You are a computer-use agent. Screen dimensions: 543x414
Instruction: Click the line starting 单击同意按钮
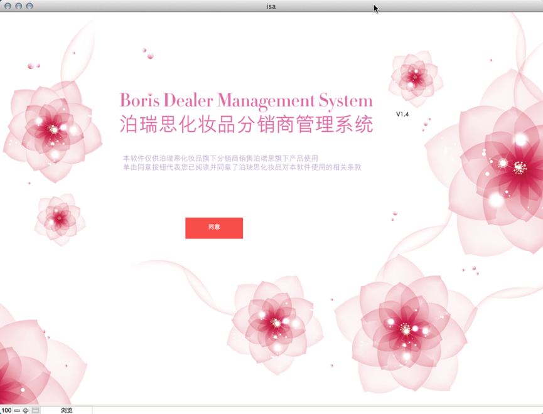pyautogui.click(x=242, y=167)
